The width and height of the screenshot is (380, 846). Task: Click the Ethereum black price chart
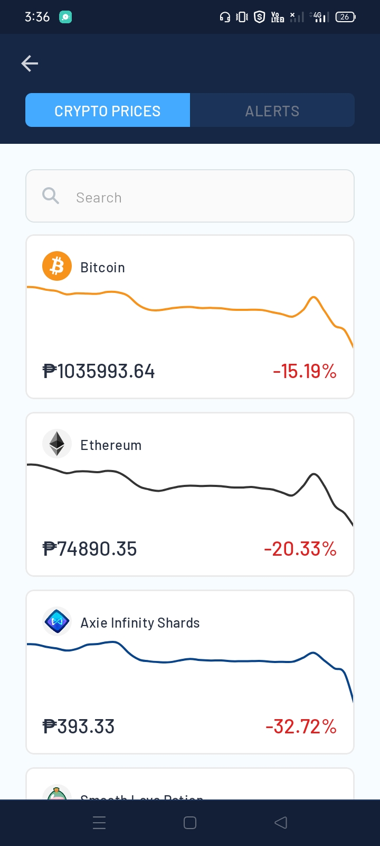click(x=190, y=494)
